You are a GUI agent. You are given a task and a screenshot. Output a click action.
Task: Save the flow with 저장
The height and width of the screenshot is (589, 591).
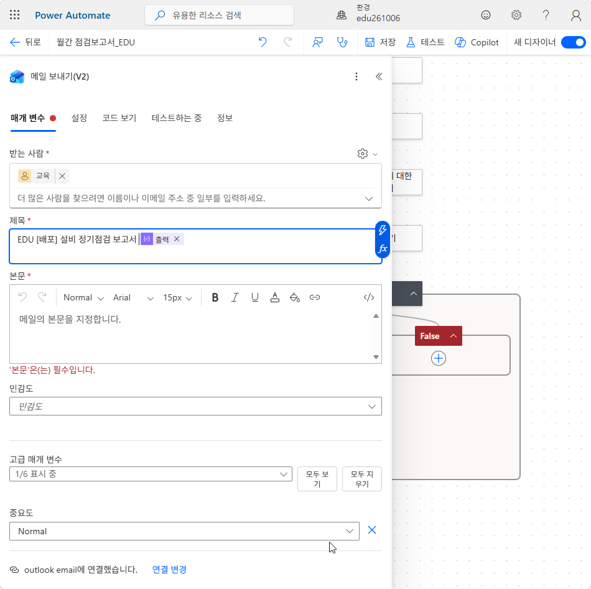pos(380,42)
